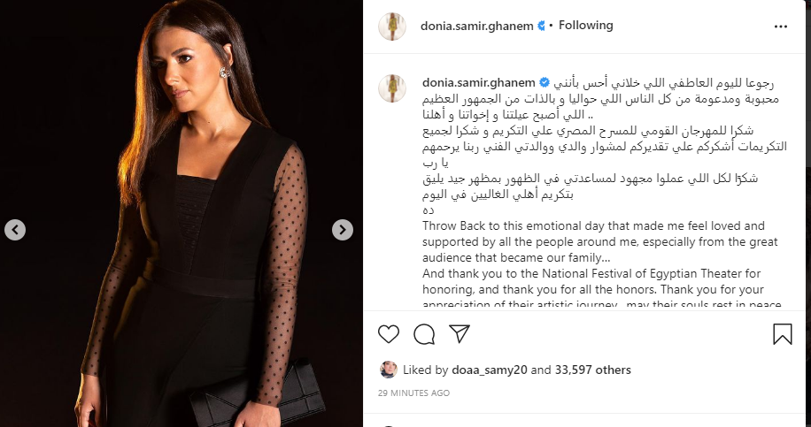The width and height of the screenshot is (811, 427).
Task: Open the 29 minutes ago timestamp link
Action: [x=413, y=393]
